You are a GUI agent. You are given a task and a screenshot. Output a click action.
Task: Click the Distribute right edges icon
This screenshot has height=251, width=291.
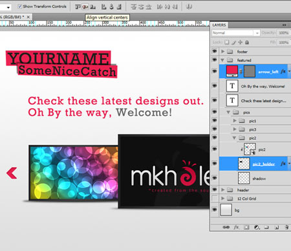175,7
